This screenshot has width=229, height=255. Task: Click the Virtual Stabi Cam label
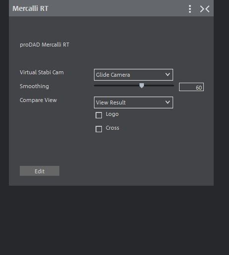click(x=42, y=72)
